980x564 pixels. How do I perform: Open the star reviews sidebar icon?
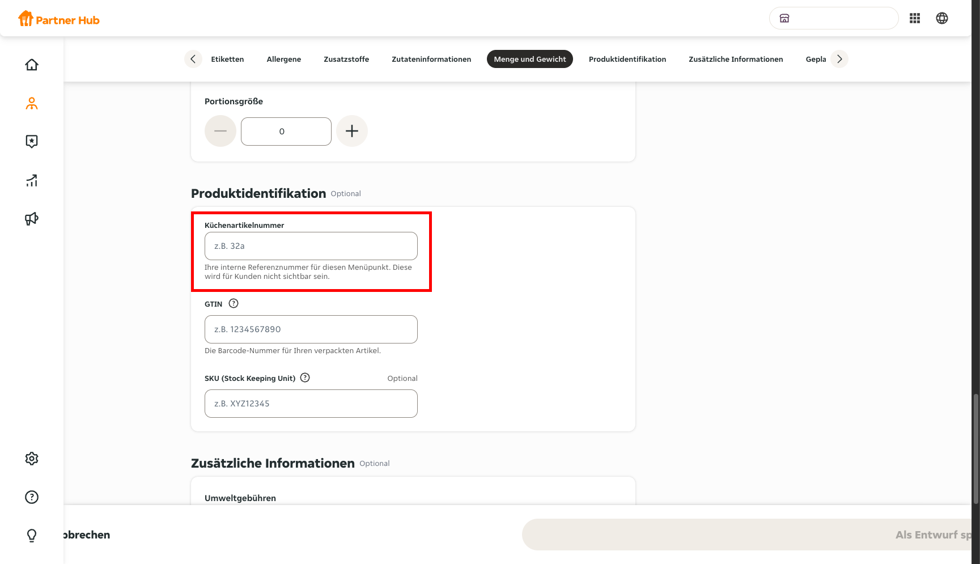[32, 141]
